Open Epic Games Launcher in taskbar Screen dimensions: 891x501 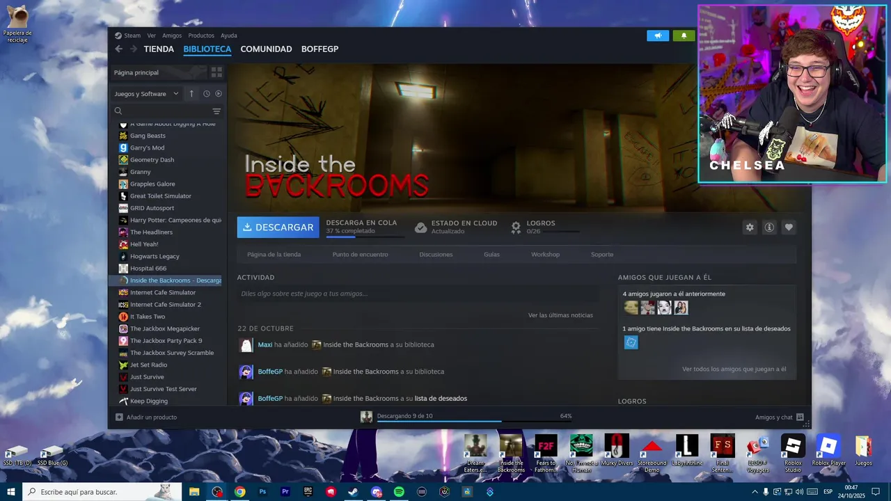coord(308,492)
